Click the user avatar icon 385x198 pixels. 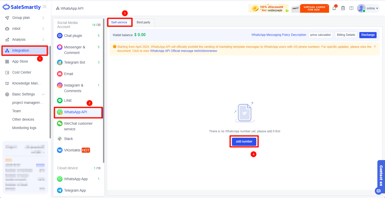coord(361,8)
